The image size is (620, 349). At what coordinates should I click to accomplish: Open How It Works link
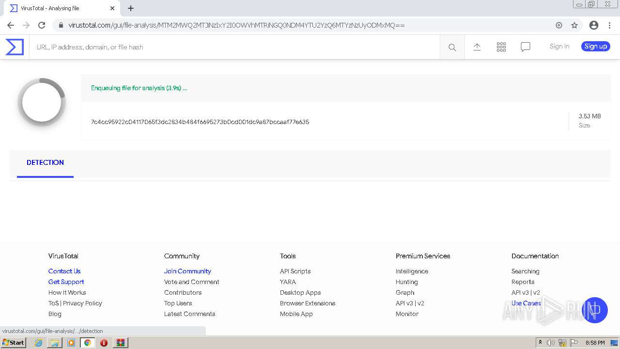67,292
